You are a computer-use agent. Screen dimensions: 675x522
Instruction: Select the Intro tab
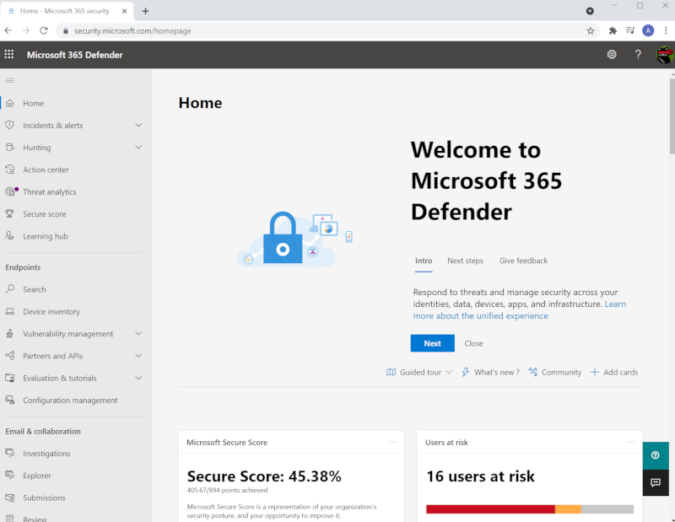424,261
